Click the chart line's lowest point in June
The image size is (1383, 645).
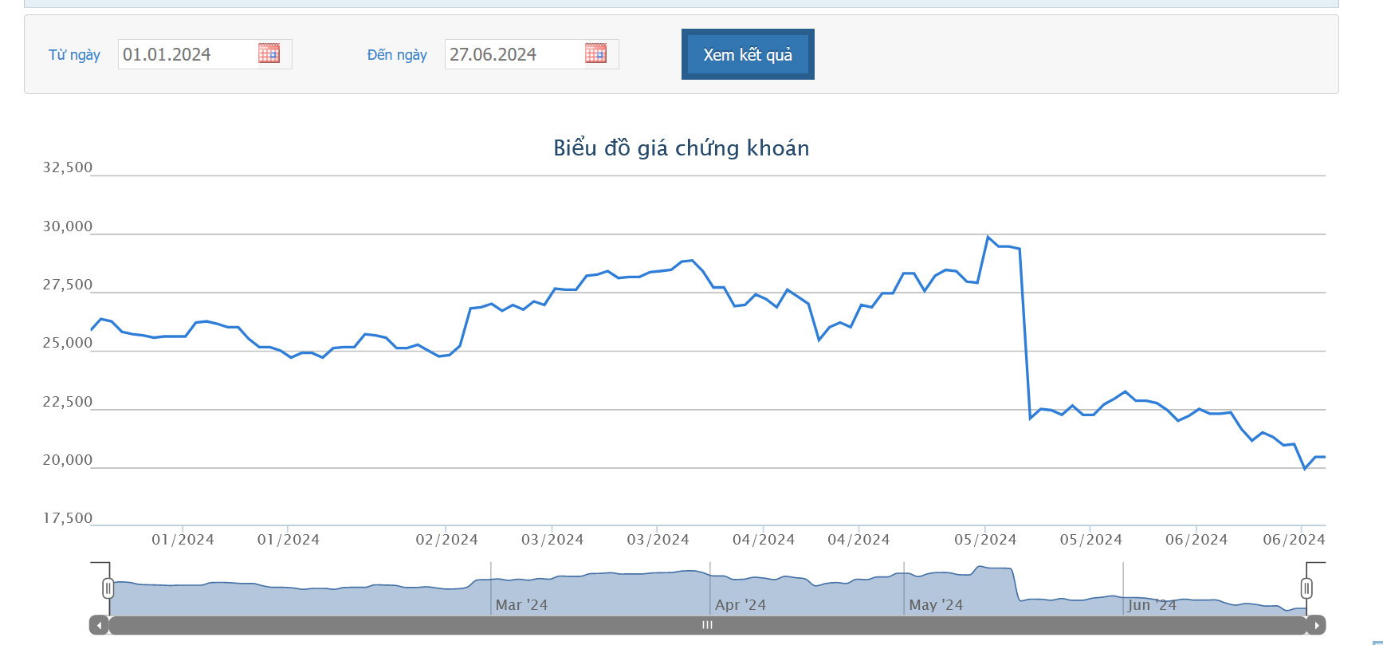[1305, 469]
